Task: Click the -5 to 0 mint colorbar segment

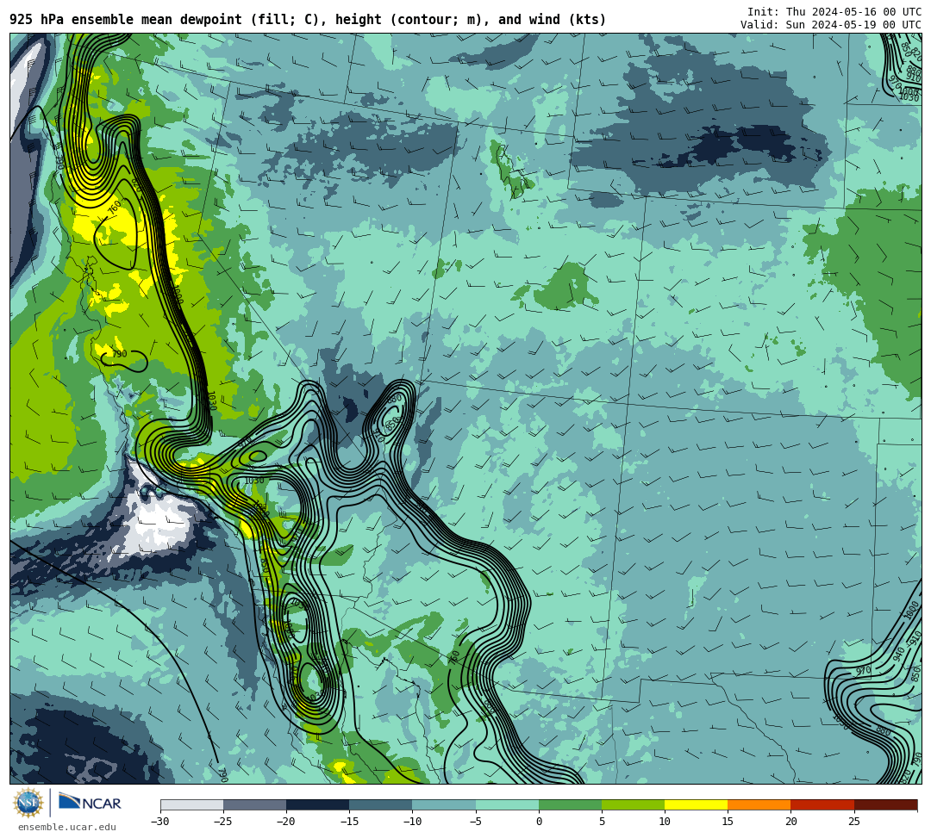Action: [507, 804]
